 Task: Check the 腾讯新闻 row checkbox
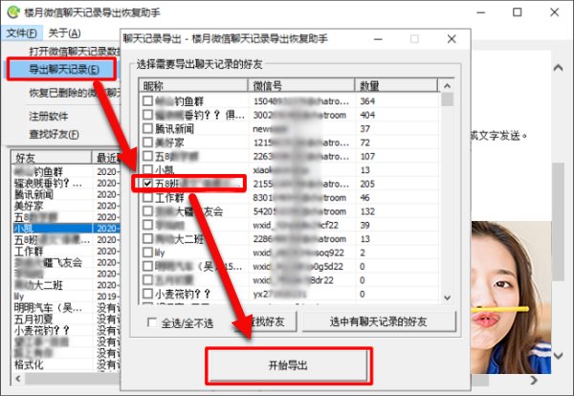point(147,128)
